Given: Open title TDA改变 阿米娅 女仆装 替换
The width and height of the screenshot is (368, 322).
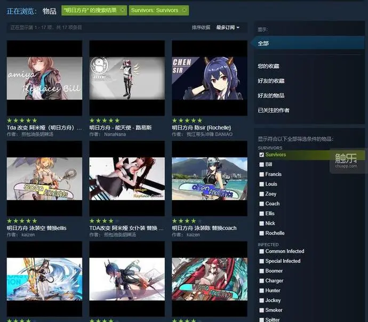Looking at the screenshot, I should click(x=126, y=228).
